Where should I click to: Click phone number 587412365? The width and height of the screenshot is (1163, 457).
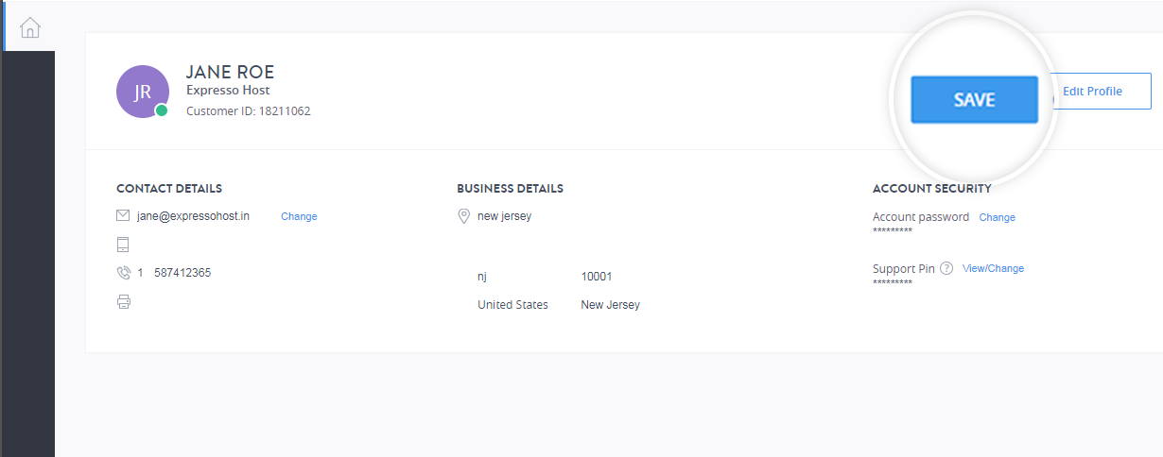(x=182, y=273)
